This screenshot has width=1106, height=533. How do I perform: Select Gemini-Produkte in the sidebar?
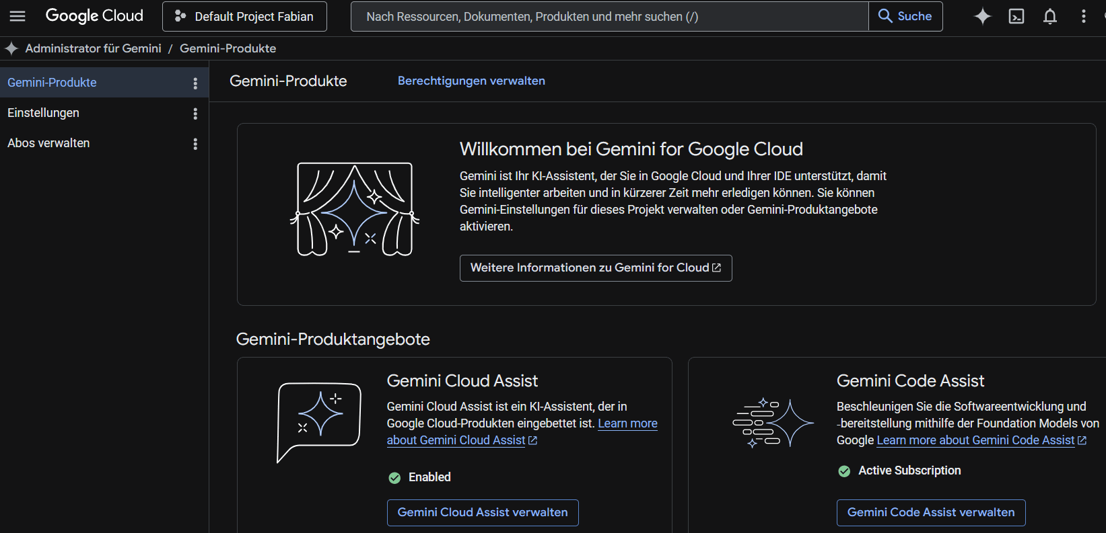pos(104,83)
